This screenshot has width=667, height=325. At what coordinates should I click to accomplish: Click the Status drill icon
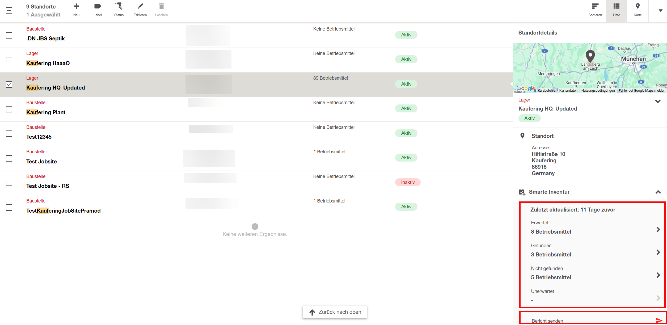click(119, 6)
